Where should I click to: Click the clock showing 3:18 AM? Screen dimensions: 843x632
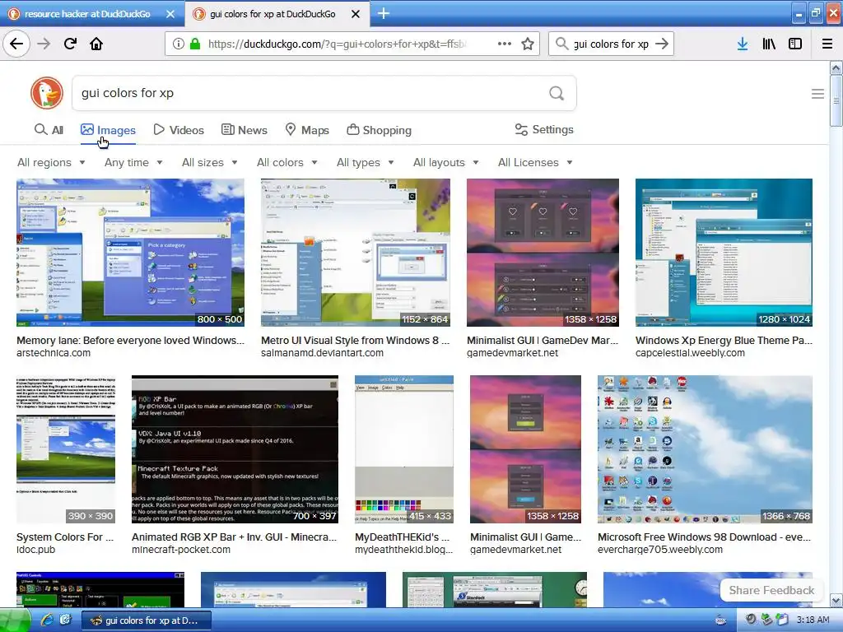click(813, 620)
